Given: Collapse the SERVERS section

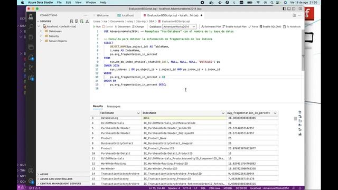Looking at the screenshot, I should tap(38, 21).
